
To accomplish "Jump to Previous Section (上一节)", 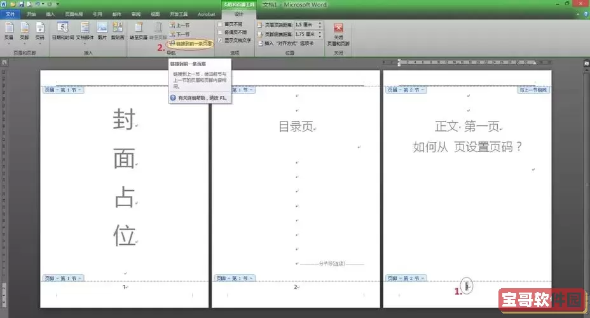I will click(x=180, y=25).
